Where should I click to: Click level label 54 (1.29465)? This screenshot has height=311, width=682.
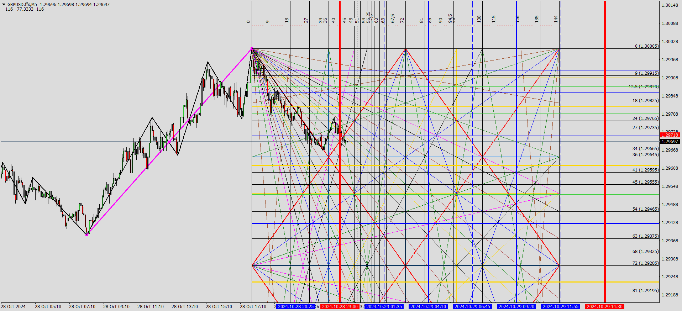[x=645, y=209]
